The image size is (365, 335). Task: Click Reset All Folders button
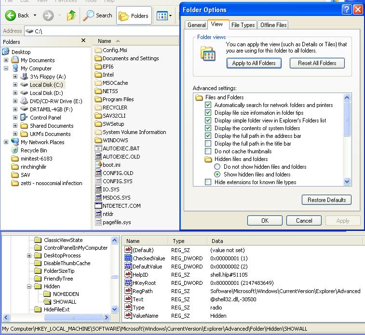click(317, 63)
